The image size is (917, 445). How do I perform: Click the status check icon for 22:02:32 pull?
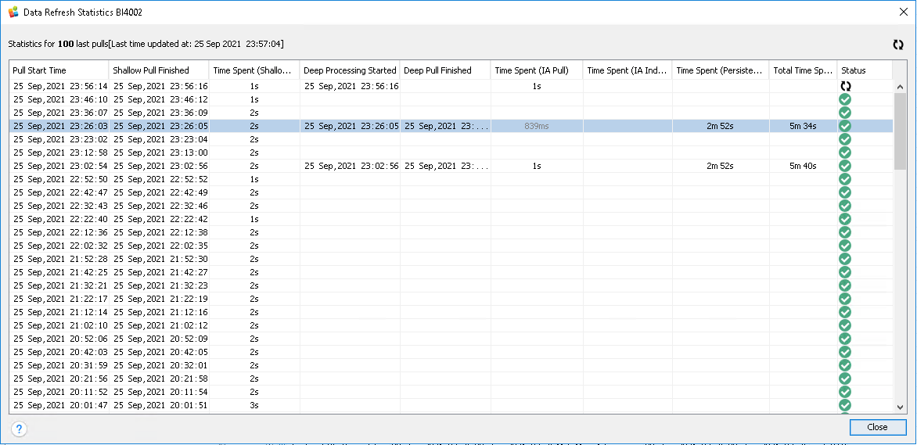click(845, 246)
